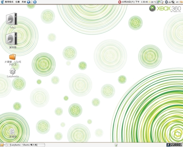Click the show desktop icon in bottom panel
This screenshot has height=147, width=183.
coord(2,145)
